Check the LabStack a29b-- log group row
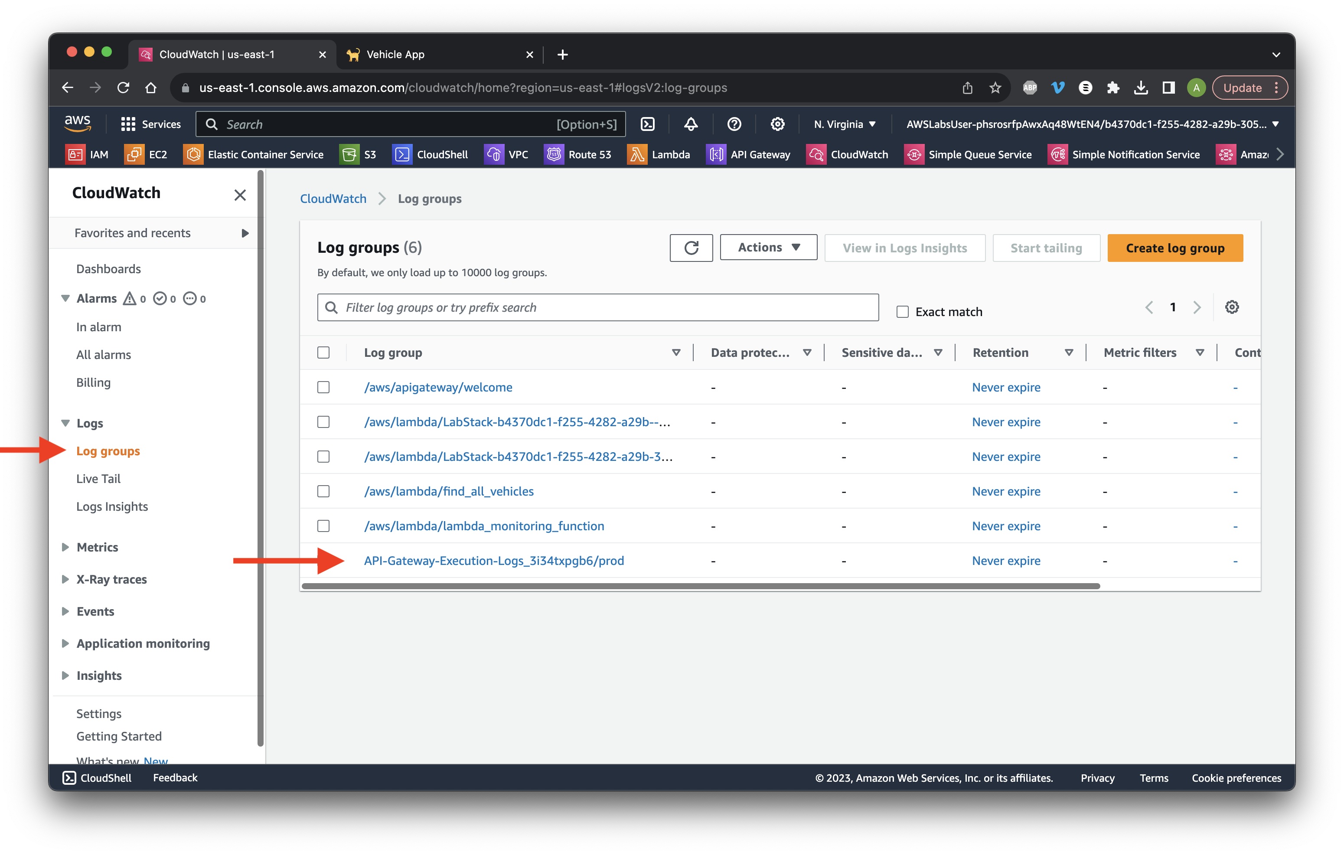The width and height of the screenshot is (1344, 855). coord(323,422)
